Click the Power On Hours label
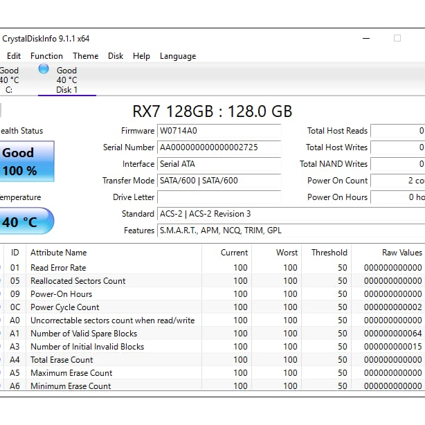The height and width of the screenshot is (425, 425). point(337,197)
